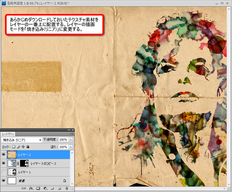Click the layers list scroll down arrow
The image size is (232, 192).
[x=72, y=184]
